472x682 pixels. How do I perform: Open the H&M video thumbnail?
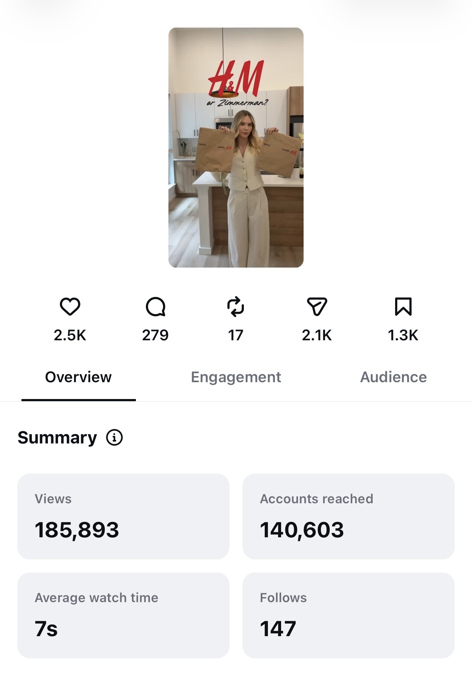236,148
